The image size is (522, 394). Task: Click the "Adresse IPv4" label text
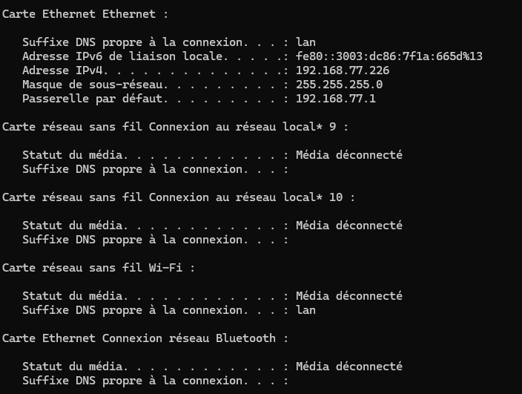(x=62, y=70)
